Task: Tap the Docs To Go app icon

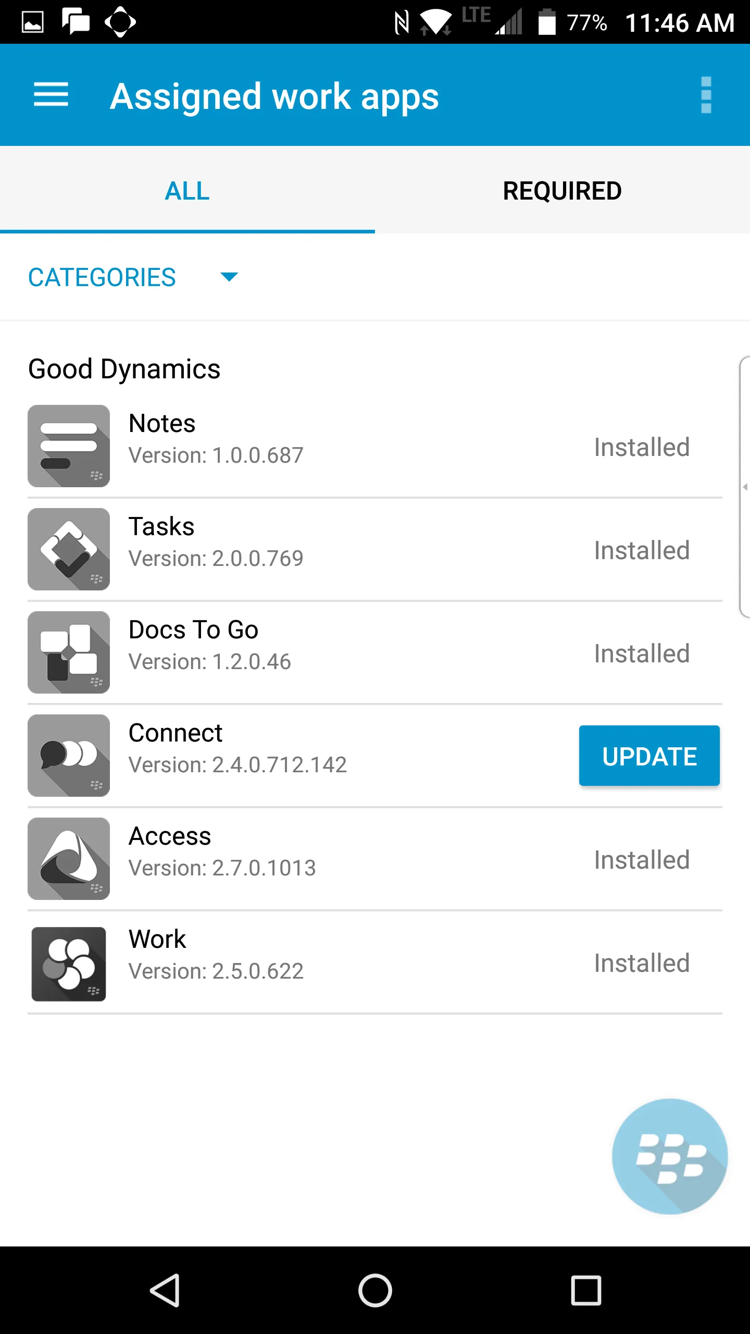Action: (x=69, y=652)
